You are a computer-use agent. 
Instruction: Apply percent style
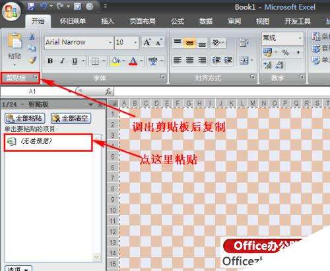tap(286, 53)
